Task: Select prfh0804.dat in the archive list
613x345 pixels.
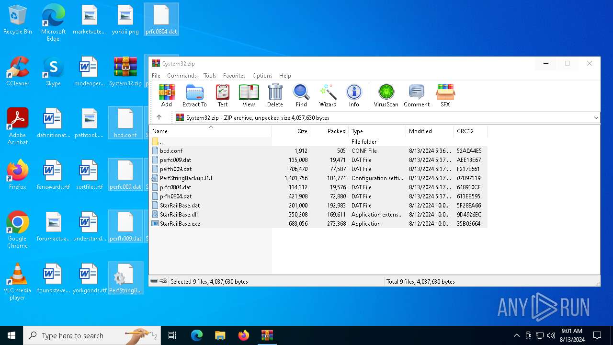Action: click(318, 196)
